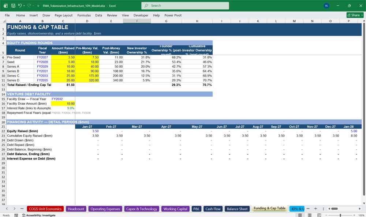This screenshot has width=366, height=217.
Task: Click the Undo arrow icon
Action: pyautogui.click(x=20, y=5)
